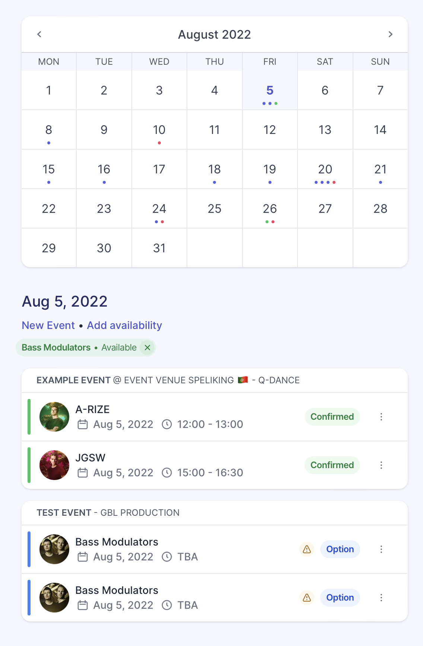The width and height of the screenshot is (423, 646).
Task: Select August 20 on the calendar
Action: (x=325, y=169)
